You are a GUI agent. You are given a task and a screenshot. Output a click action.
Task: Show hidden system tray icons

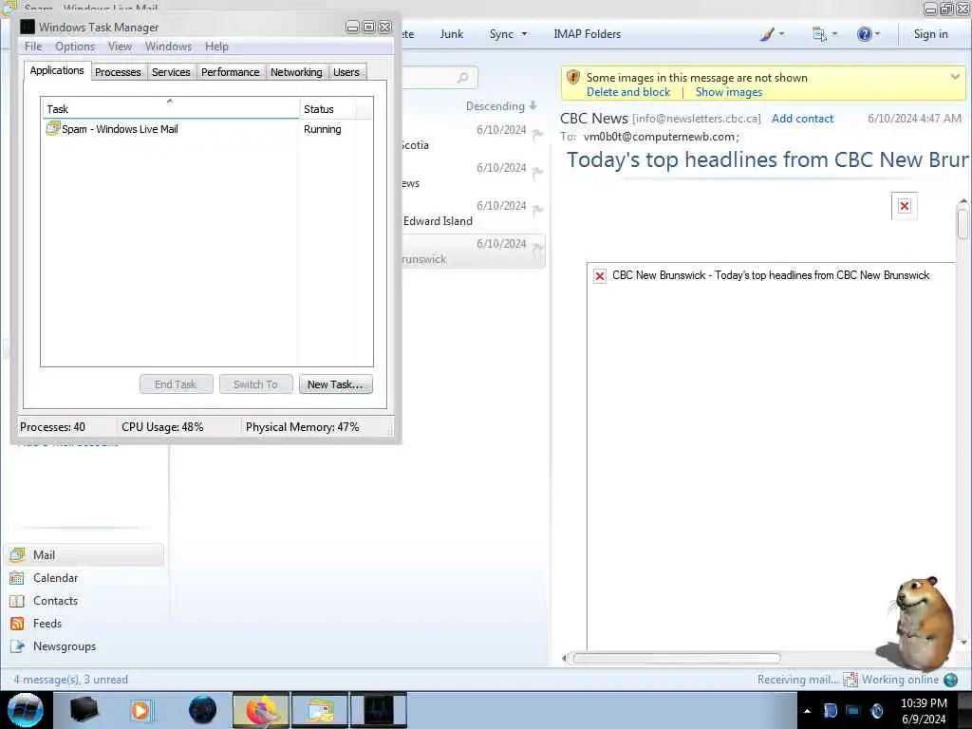(x=807, y=711)
